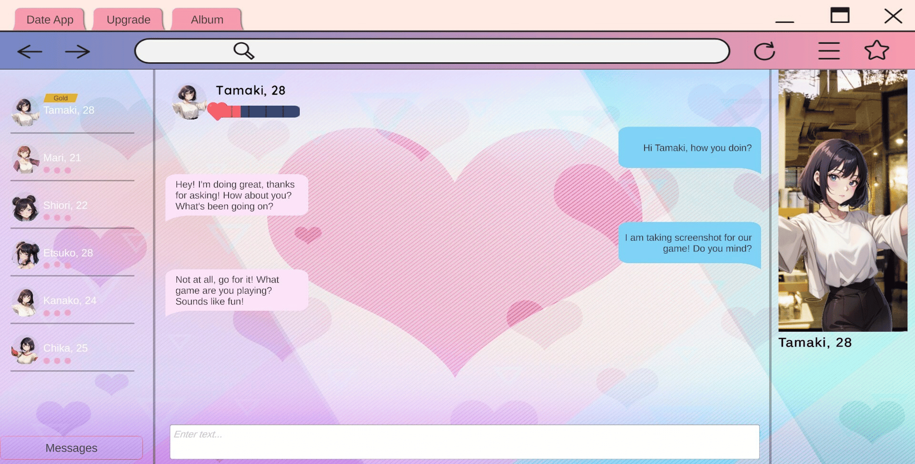Open the Upgrade tab

click(x=128, y=20)
